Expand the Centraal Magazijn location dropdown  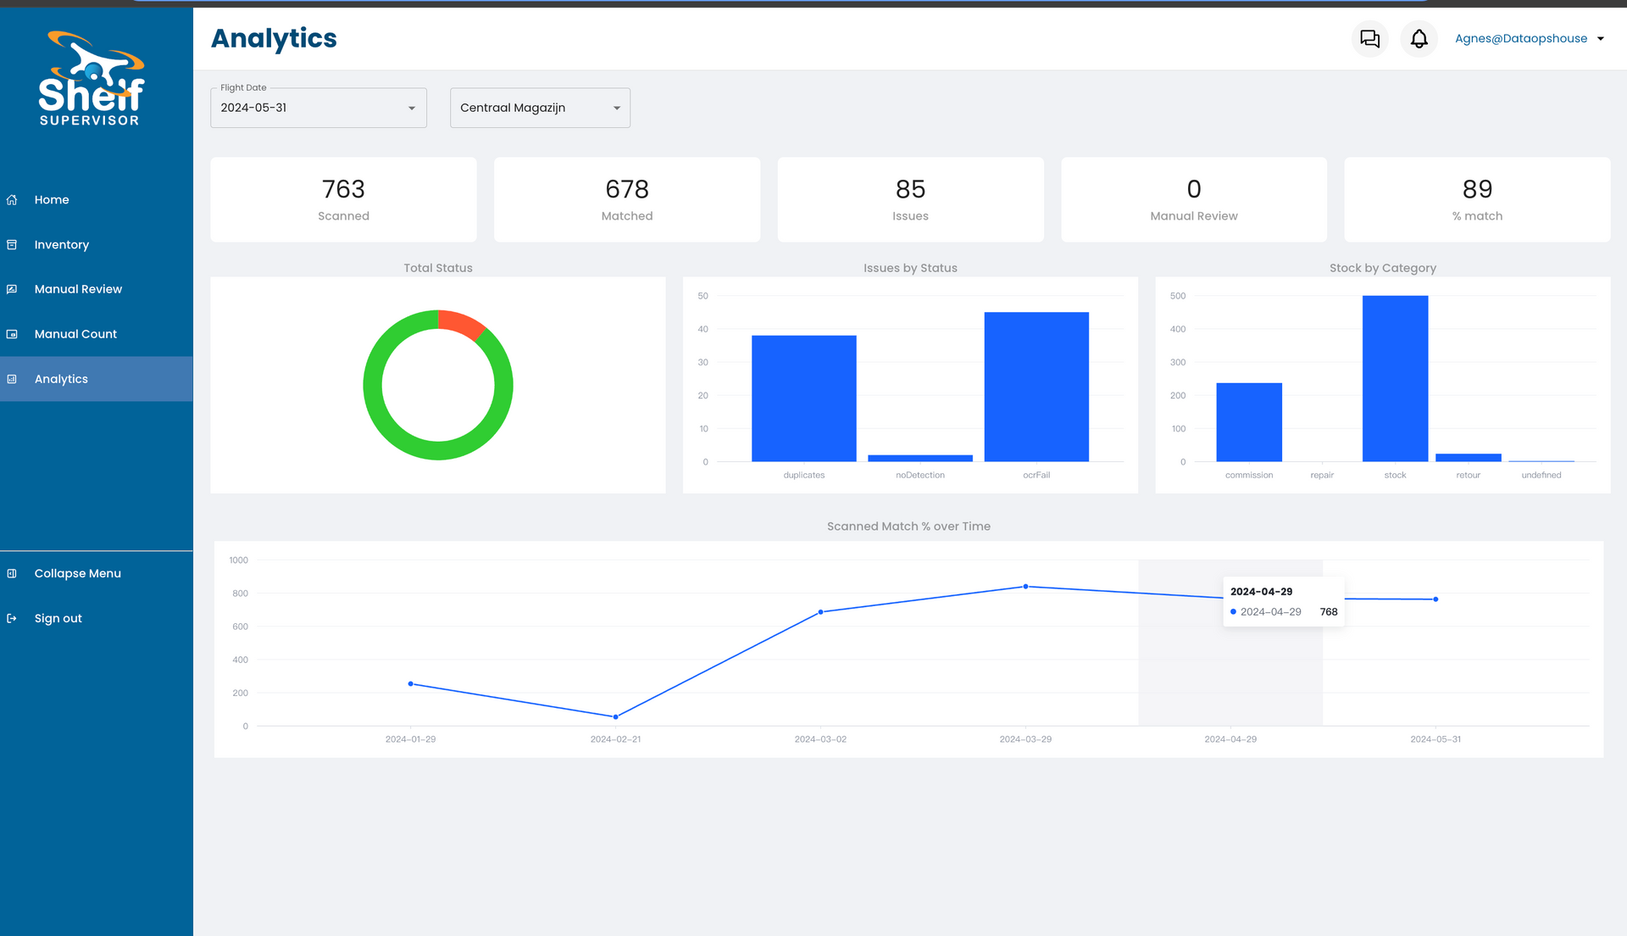pos(540,108)
